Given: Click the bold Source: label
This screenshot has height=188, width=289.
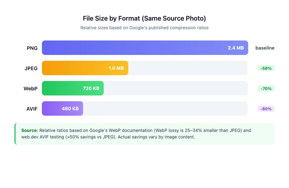Looking at the screenshot, I should tap(30, 130).
